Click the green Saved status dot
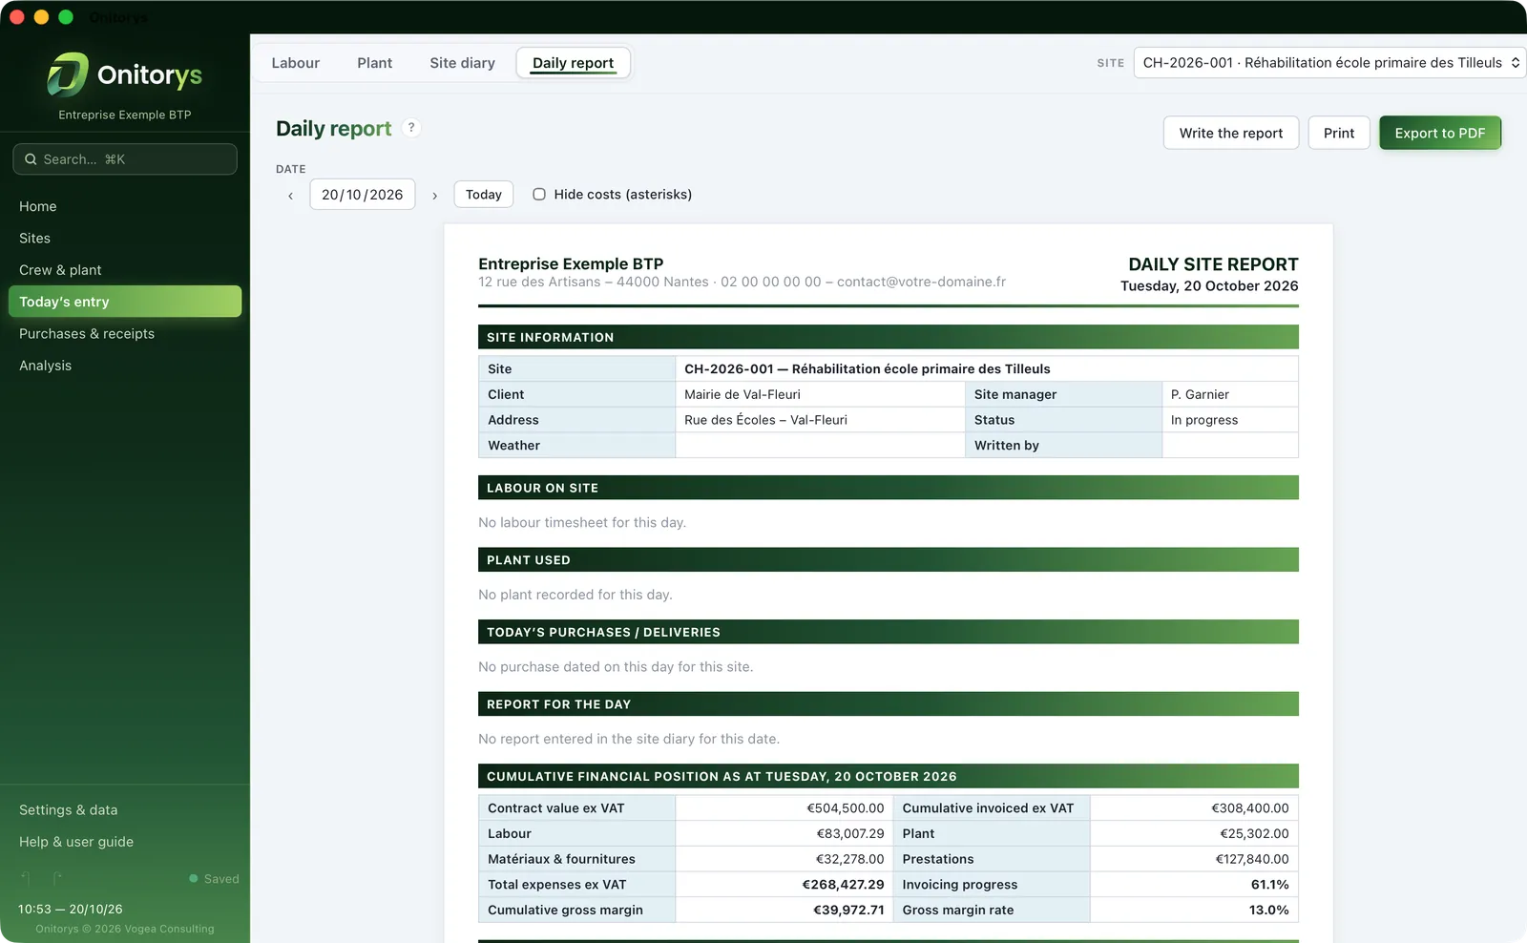1527x943 pixels. (x=194, y=878)
